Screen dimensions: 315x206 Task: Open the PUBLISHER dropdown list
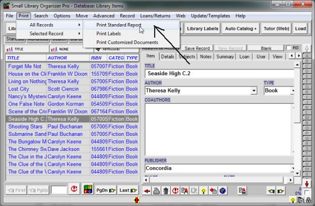tap(293, 168)
